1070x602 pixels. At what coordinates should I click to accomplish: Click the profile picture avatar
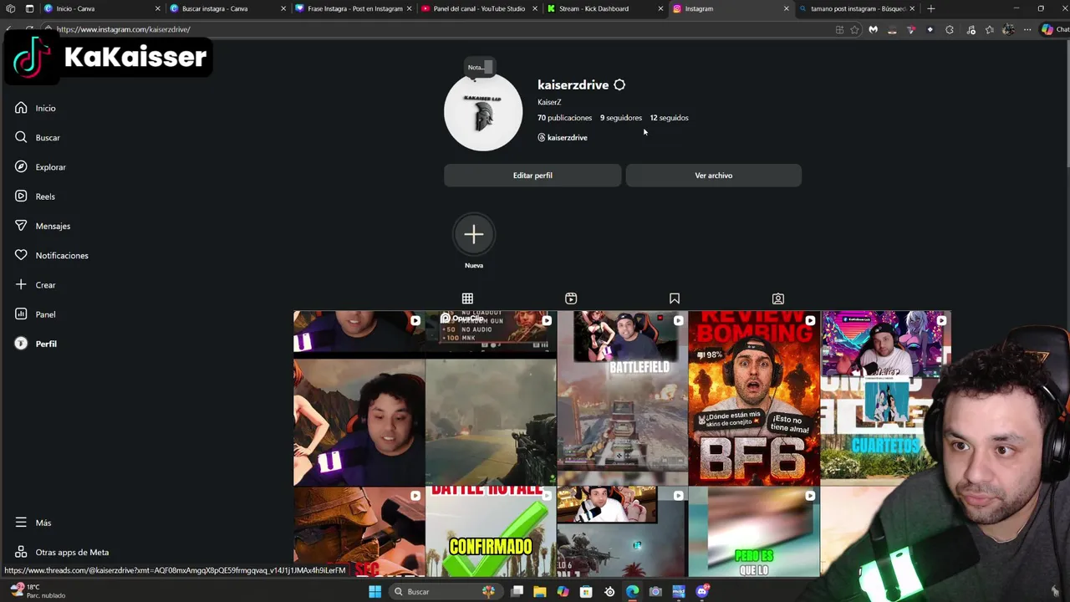483,112
